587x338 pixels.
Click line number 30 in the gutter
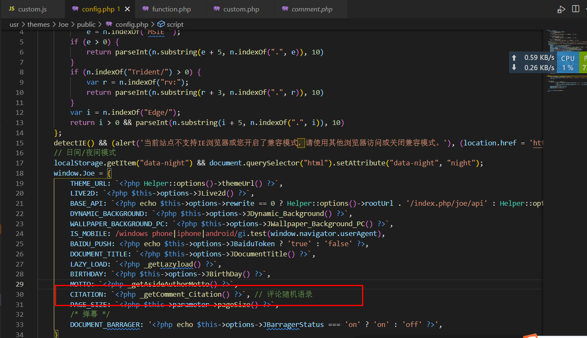point(20,294)
